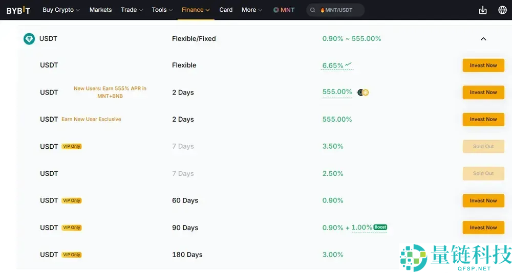Click VIP Only badge on 90 Days row
The width and height of the screenshot is (512, 274).
72,227
